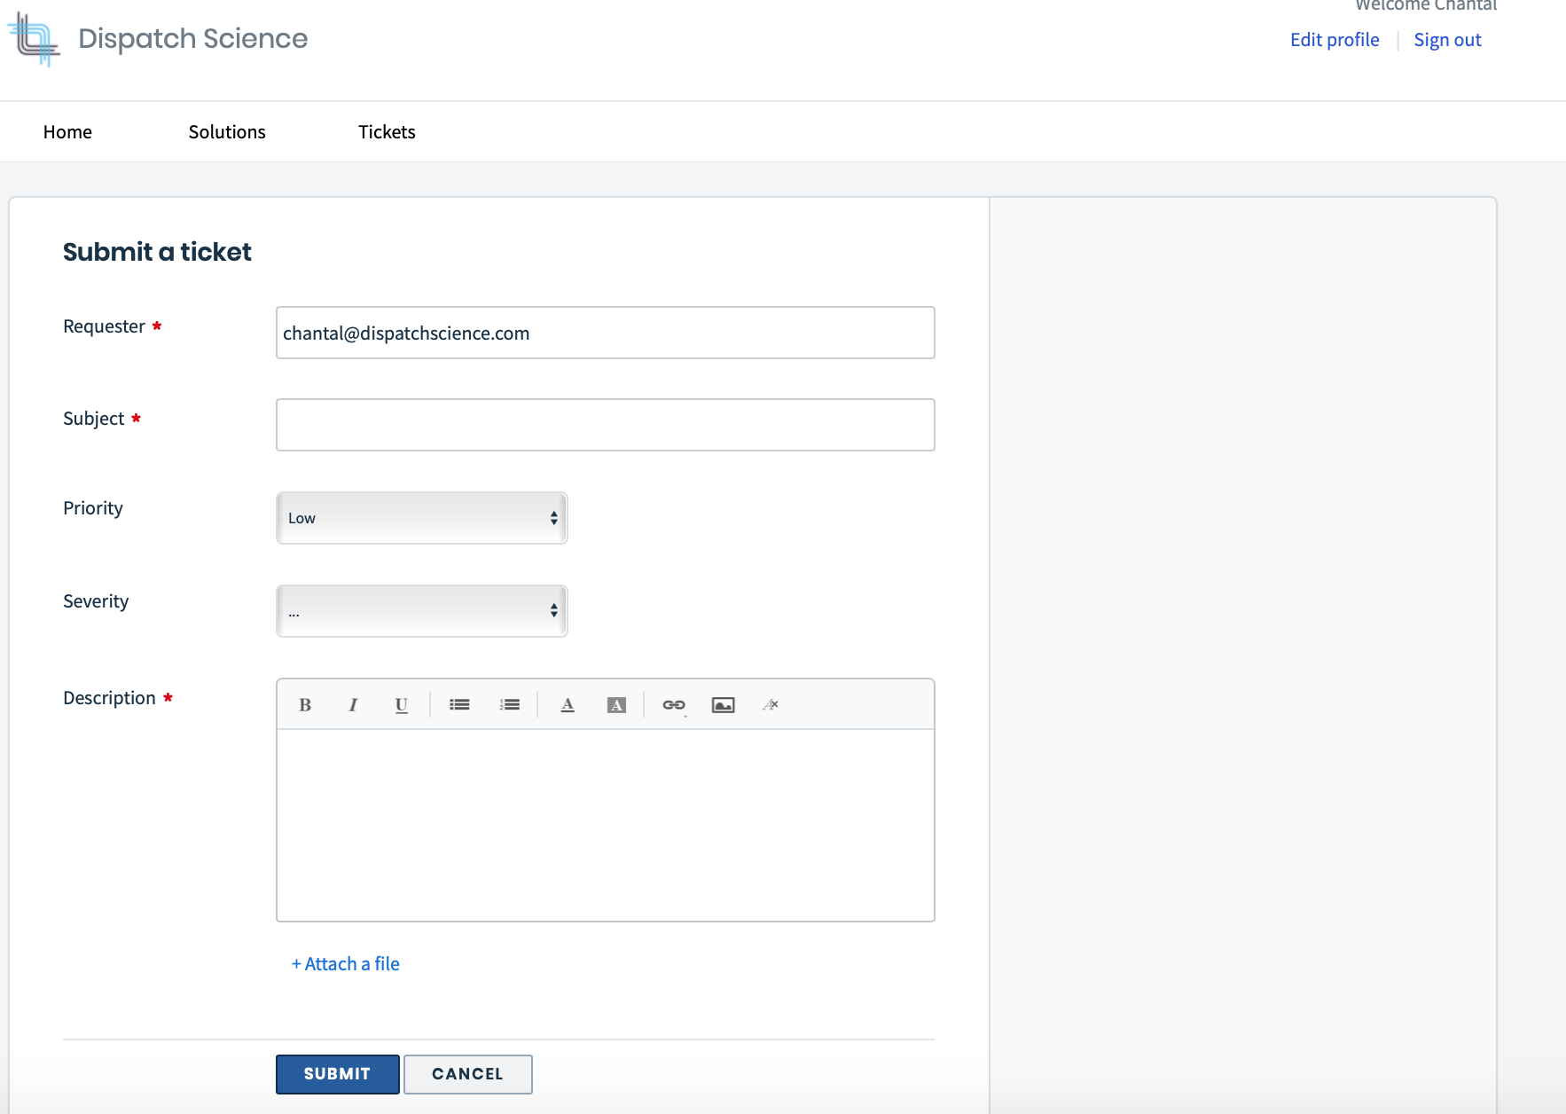Click Attach a file link

tap(346, 964)
